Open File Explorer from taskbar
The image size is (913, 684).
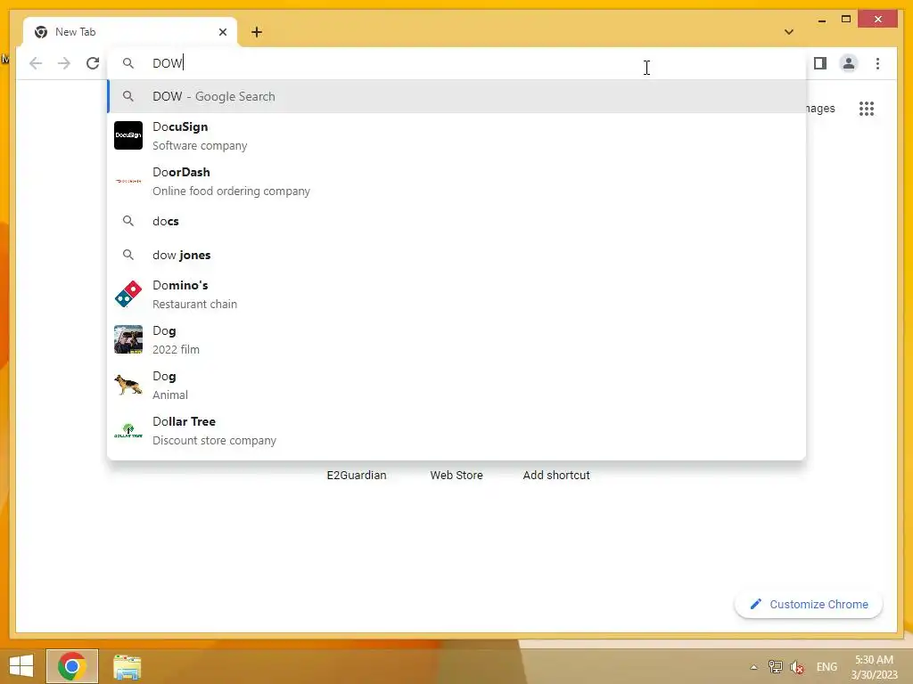(127, 667)
